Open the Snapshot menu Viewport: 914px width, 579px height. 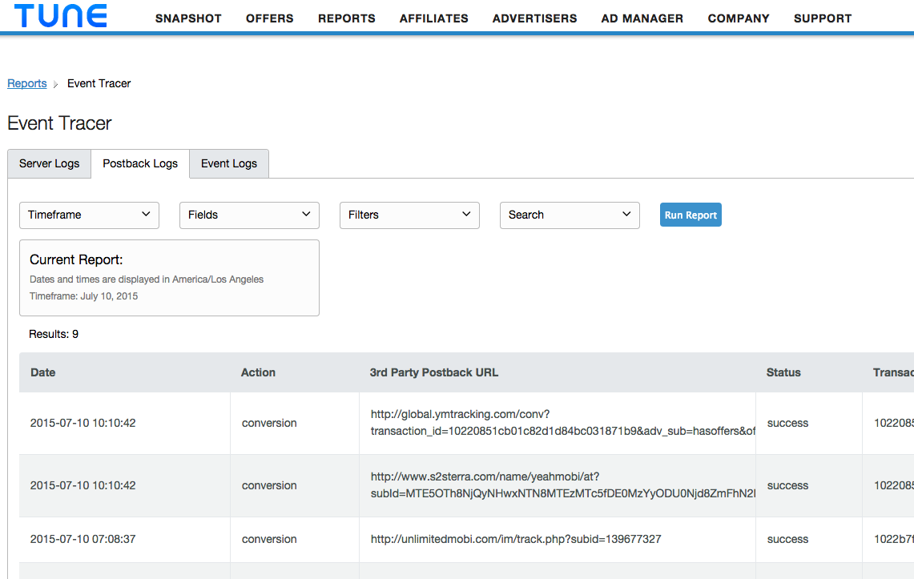point(188,18)
